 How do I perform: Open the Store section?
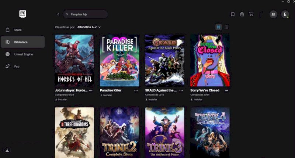(18, 30)
